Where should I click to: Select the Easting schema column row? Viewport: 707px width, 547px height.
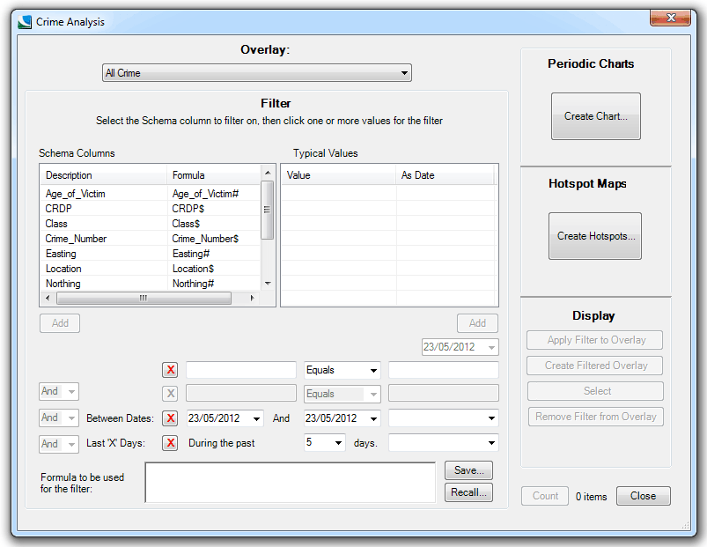click(x=151, y=254)
